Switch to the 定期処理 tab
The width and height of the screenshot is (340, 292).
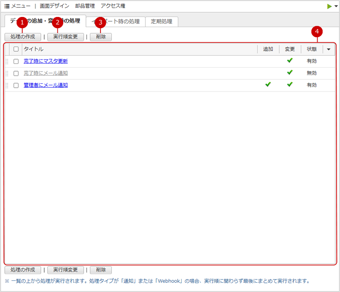click(x=162, y=22)
